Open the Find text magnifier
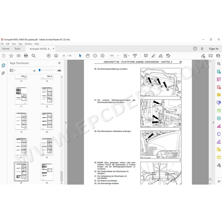This screenshot has width=222, height=222. click(x=34, y=56)
